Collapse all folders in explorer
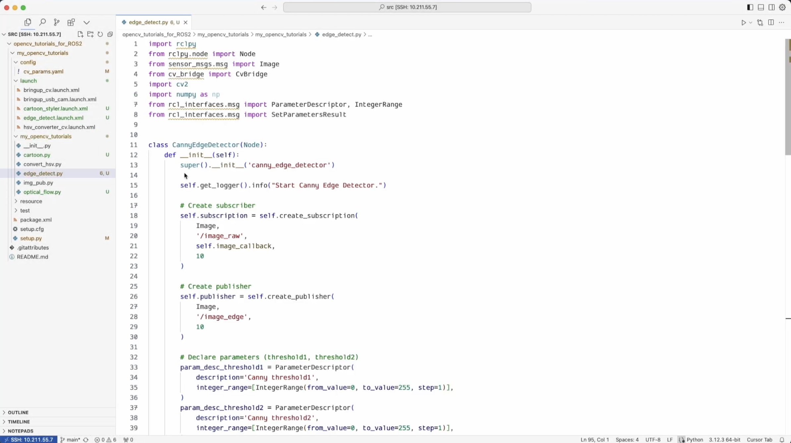 point(110,34)
